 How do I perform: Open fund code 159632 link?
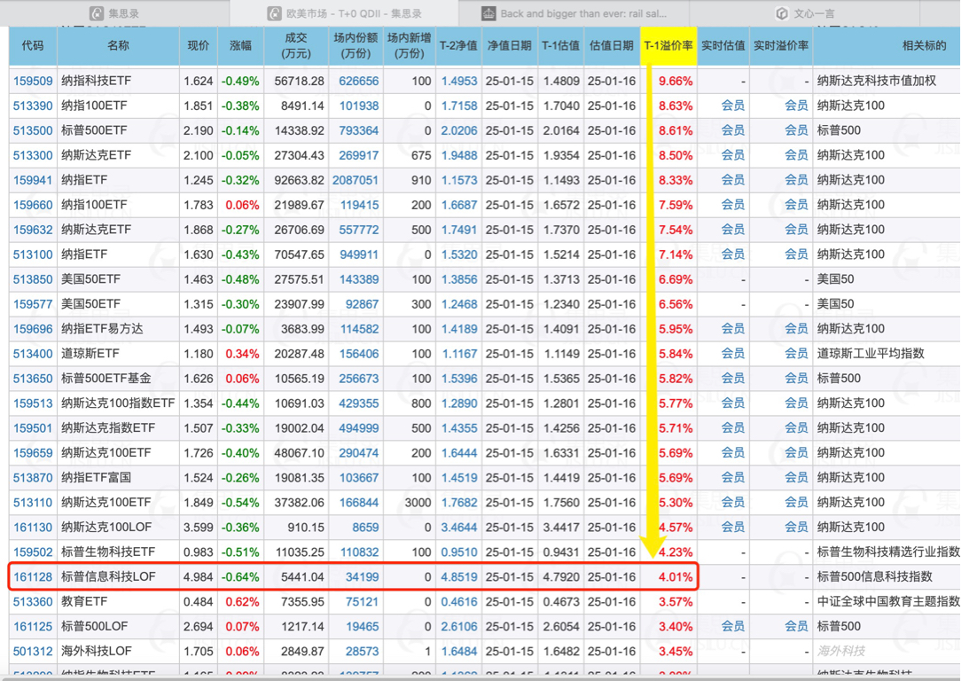33,230
